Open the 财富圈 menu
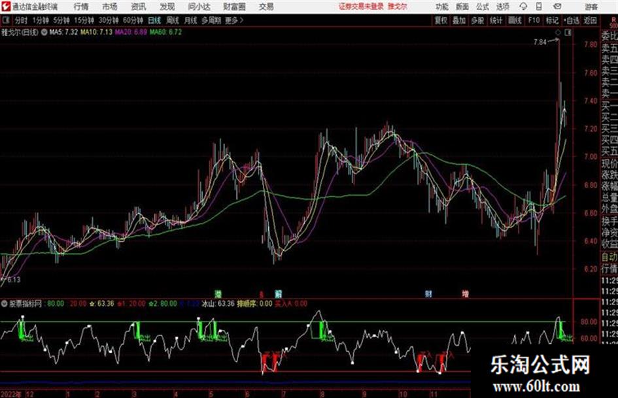 (x=234, y=7)
